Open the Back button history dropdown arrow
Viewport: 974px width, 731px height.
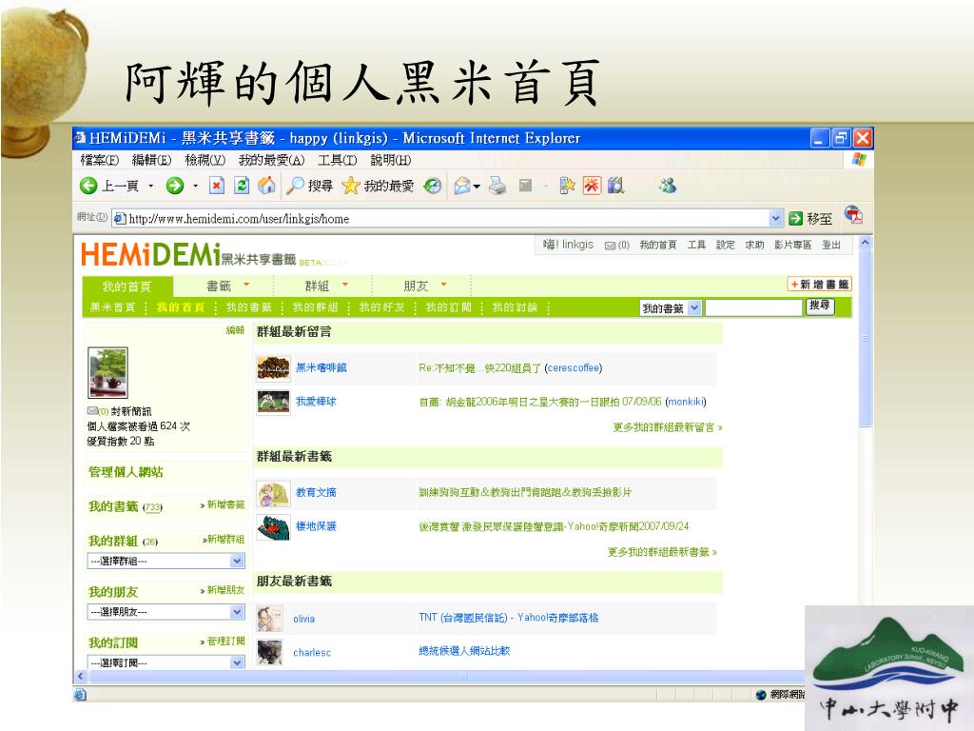tap(150, 186)
